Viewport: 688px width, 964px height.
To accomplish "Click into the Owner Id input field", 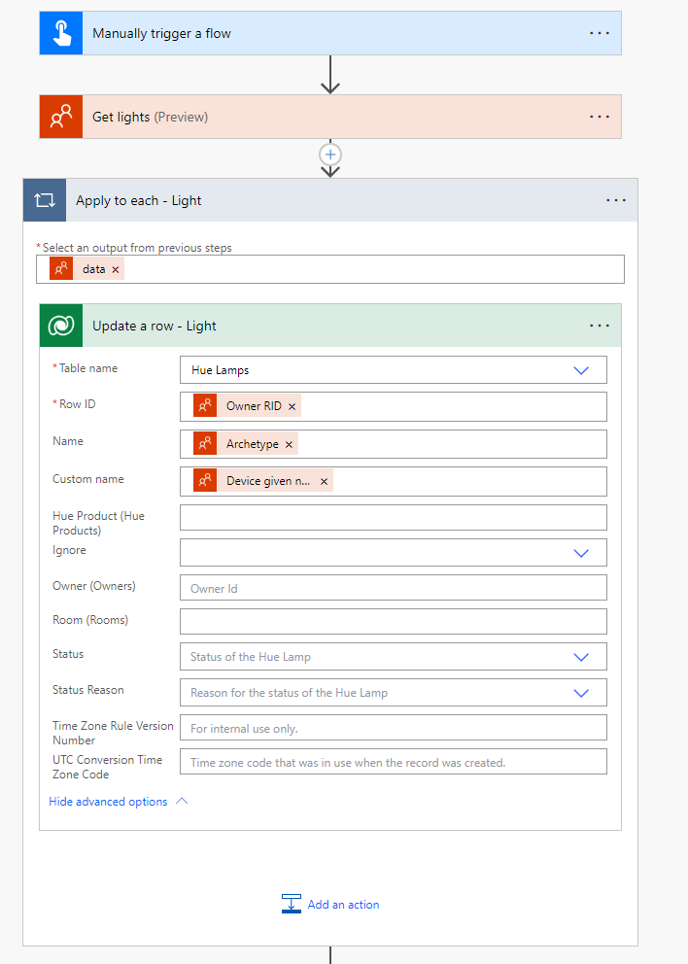I will 393,588.
